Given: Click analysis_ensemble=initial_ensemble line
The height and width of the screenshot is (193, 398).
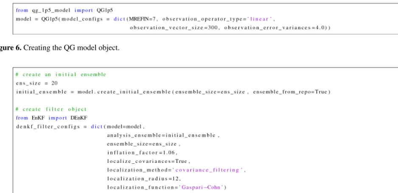Looking at the screenshot, I should point(163,135).
